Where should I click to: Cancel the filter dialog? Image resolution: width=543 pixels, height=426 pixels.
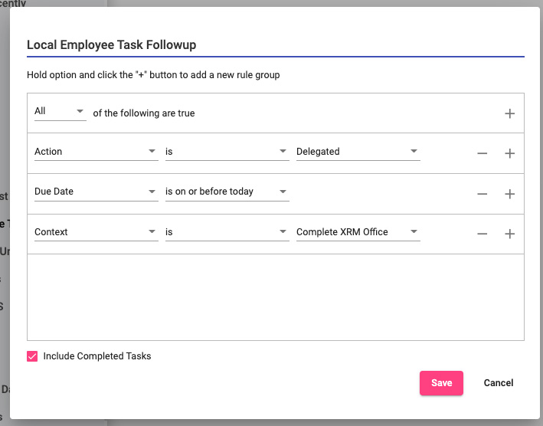click(499, 383)
